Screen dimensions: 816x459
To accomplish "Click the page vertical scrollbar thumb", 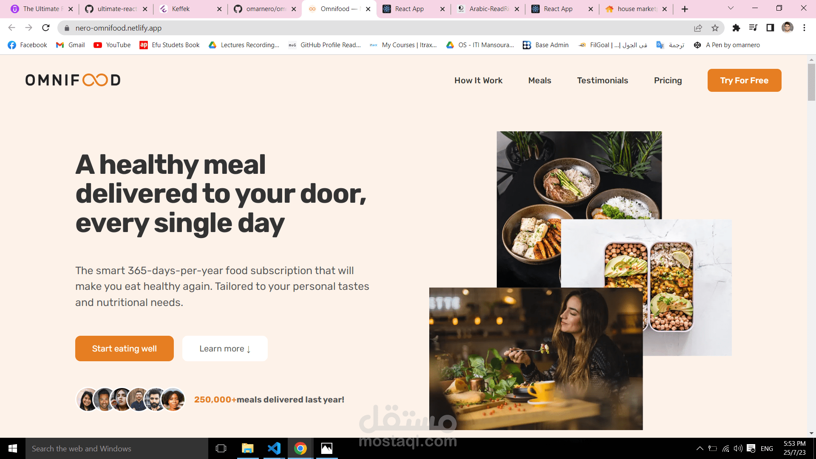I will (811, 82).
